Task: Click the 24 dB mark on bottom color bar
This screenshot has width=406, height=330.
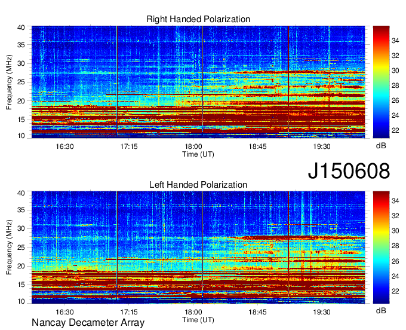Action: pos(395,276)
